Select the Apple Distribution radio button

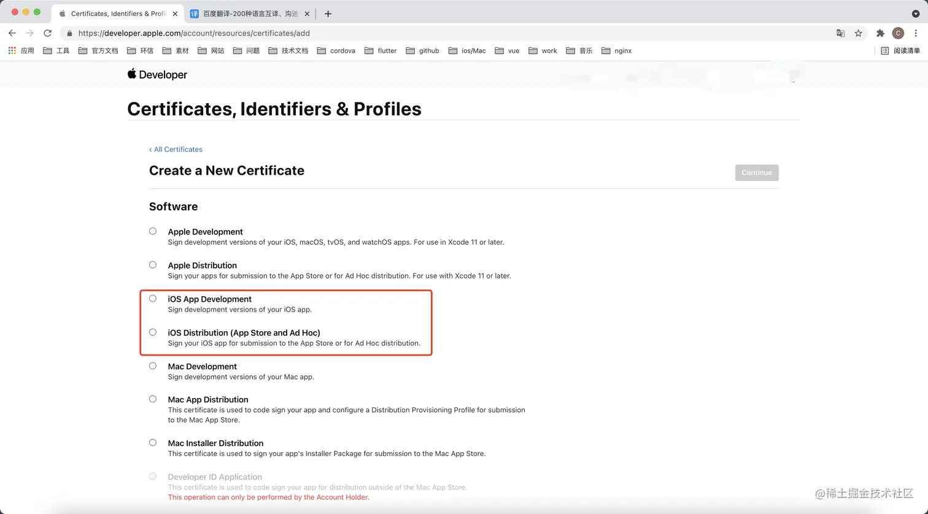coord(153,265)
